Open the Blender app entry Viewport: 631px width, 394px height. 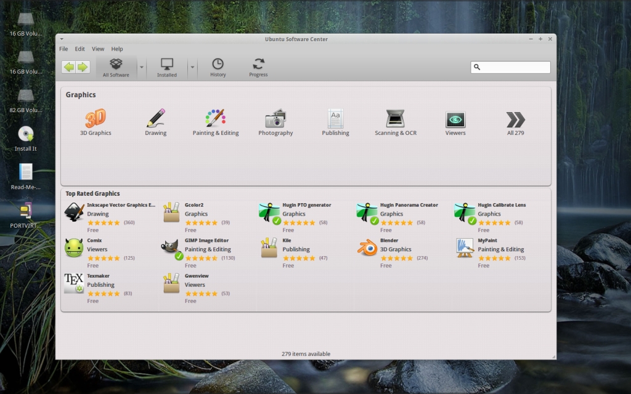[x=367, y=249]
